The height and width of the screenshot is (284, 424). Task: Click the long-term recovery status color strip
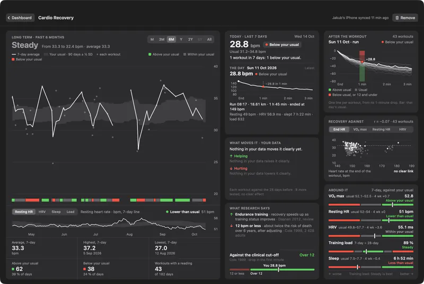coord(109,200)
